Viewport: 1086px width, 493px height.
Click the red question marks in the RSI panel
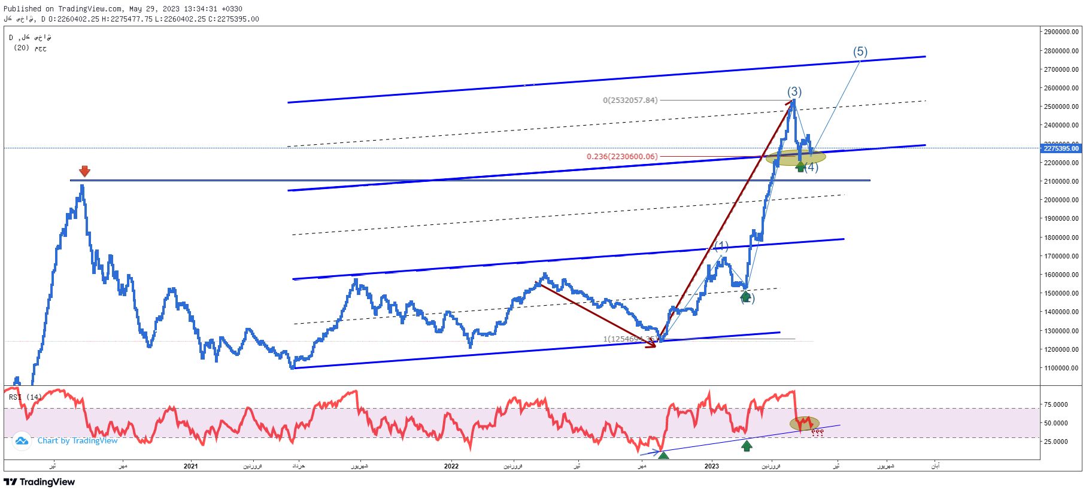(817, 433)
